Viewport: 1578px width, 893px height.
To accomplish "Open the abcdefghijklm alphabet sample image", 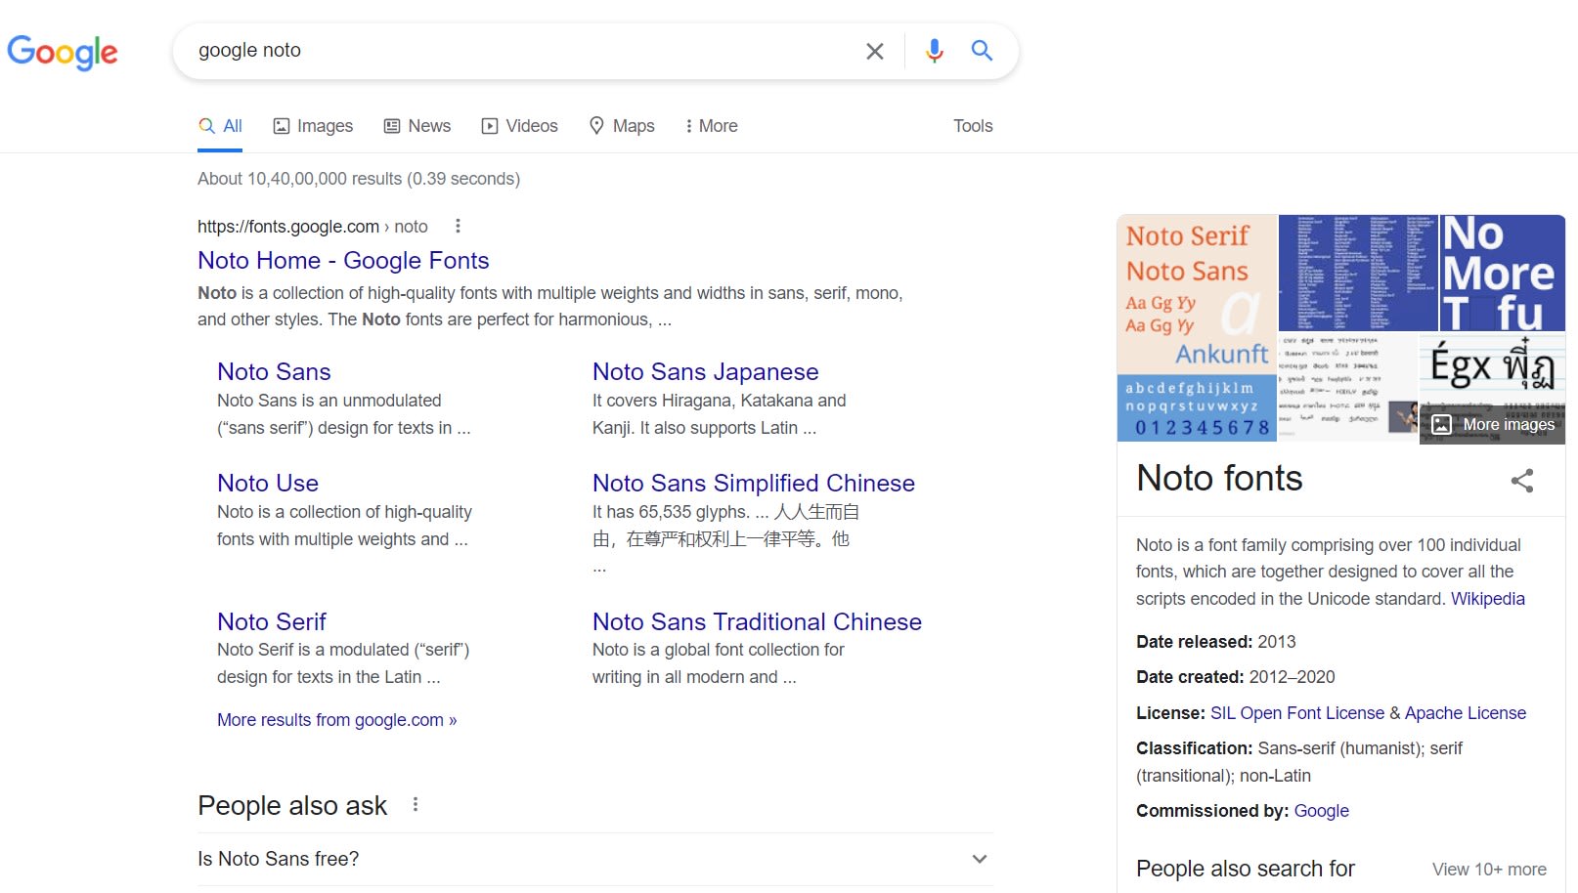I will (1197, 408).
